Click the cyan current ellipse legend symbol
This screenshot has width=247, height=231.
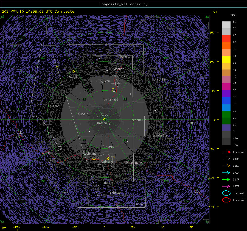tap(226, 193)
